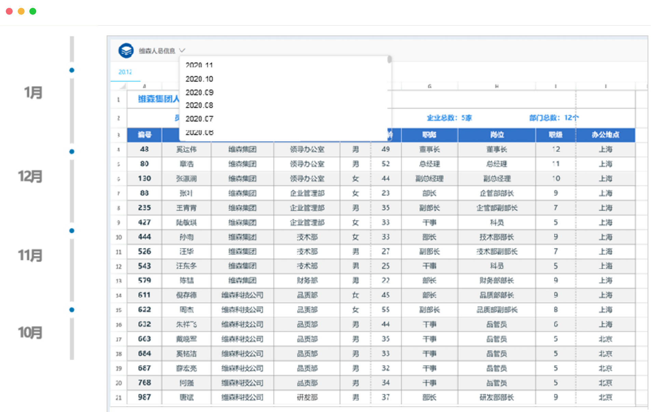Click the blue layered logo icon
Viewport: 651px width, 412px height.
coord(126,51)
